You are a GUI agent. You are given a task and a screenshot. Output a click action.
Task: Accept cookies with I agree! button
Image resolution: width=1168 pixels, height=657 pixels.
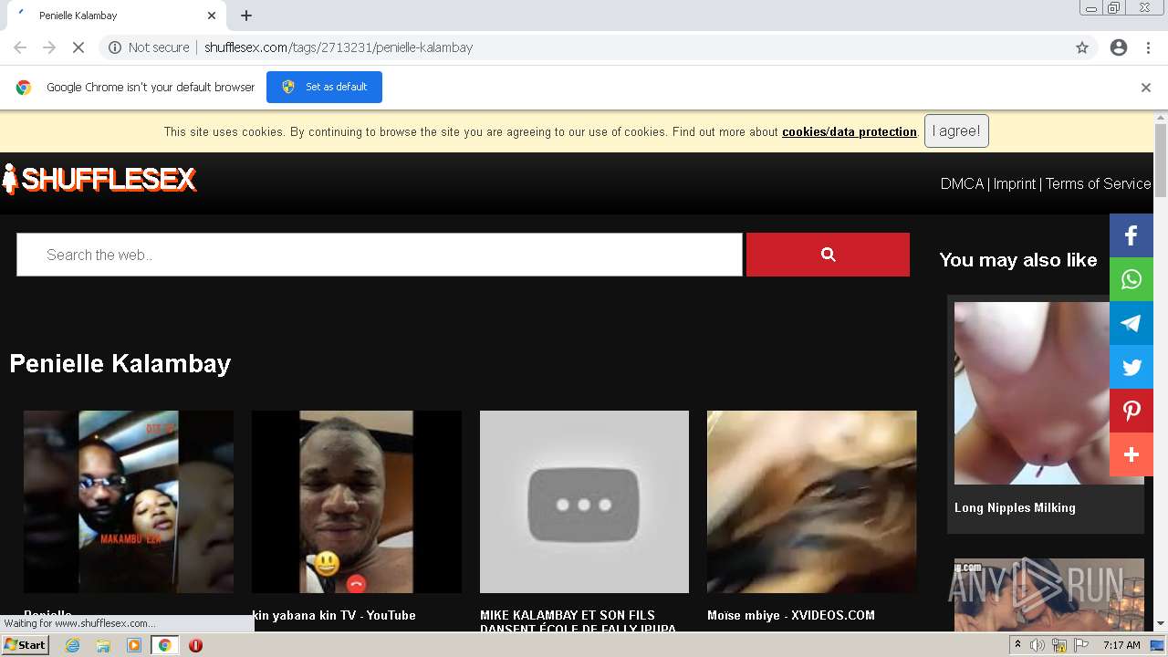[956, 131]
